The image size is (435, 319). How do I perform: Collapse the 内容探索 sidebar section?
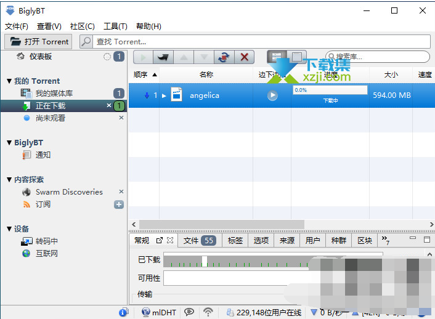[9, 179]
